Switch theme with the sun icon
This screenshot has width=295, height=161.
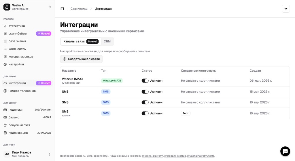pyautogui.click(x=286, y=9)
